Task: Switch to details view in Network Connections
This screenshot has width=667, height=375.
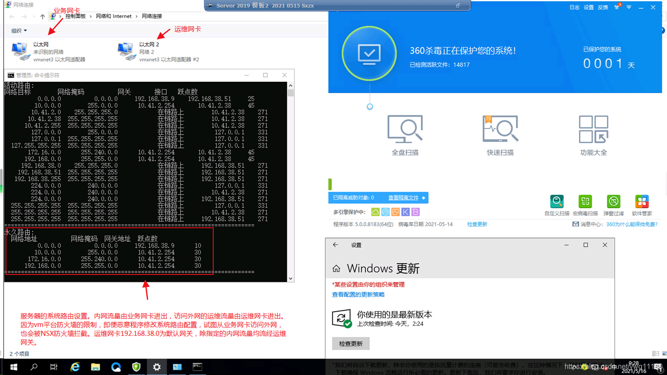Action: [656, 354]
